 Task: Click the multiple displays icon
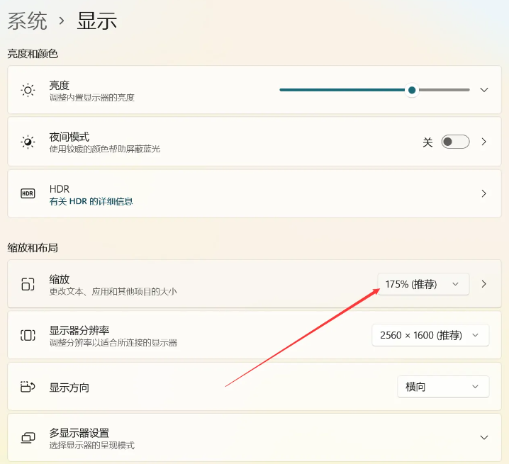click(x=28, y=438)
